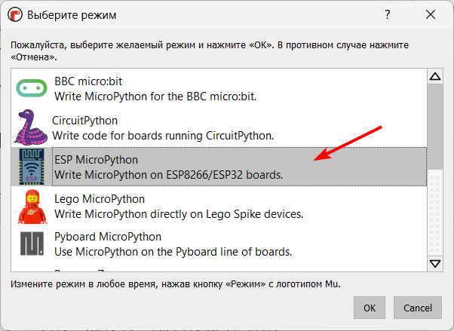Click the scroll down arrow of the list
454x331 pixels.
pos(435,264)
